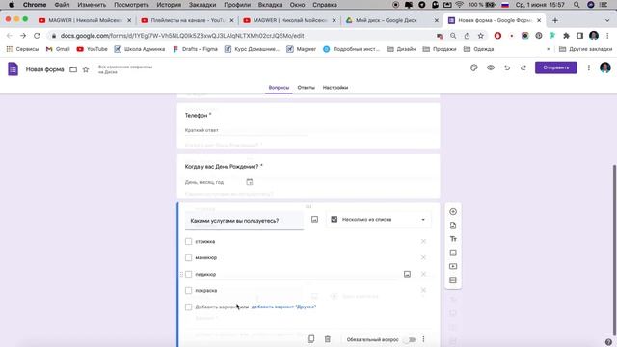Switch to Плейлисты на канале YouTube tab
This screenshot has width=617, height=347.
pyautogui.click(x=187, y=20)
